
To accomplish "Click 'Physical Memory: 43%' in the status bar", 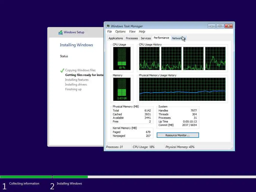I will [x=180, y=147].
